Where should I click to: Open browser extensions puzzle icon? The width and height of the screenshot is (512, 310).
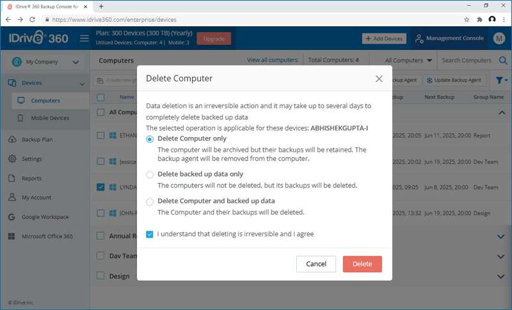(479, 19)
